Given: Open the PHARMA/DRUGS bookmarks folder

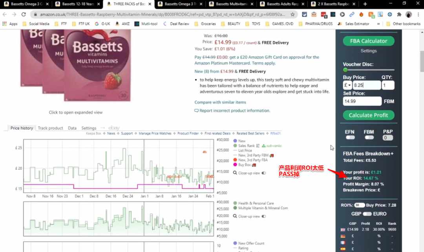Looking at the screenshot, I should [x=316, y=24].
